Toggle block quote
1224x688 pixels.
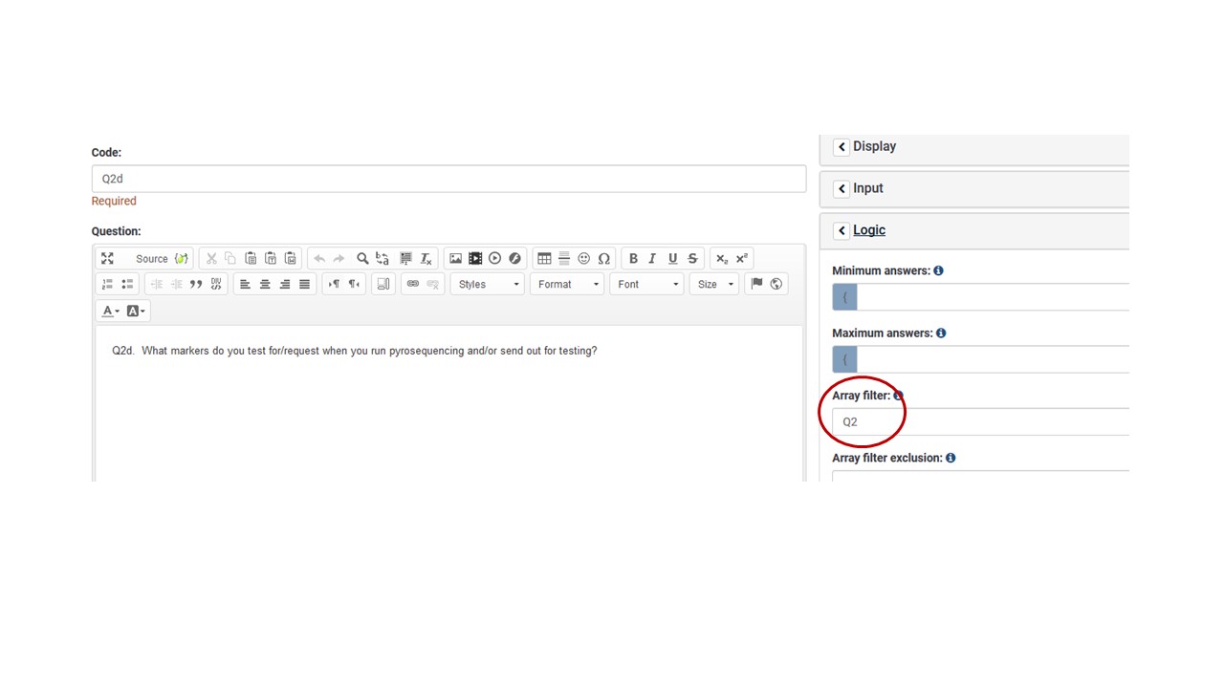196,285
